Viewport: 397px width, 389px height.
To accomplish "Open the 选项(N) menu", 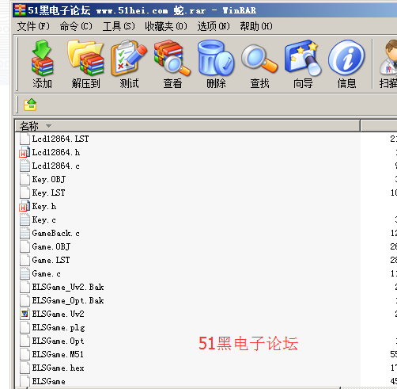I will (x=214, y=26).
